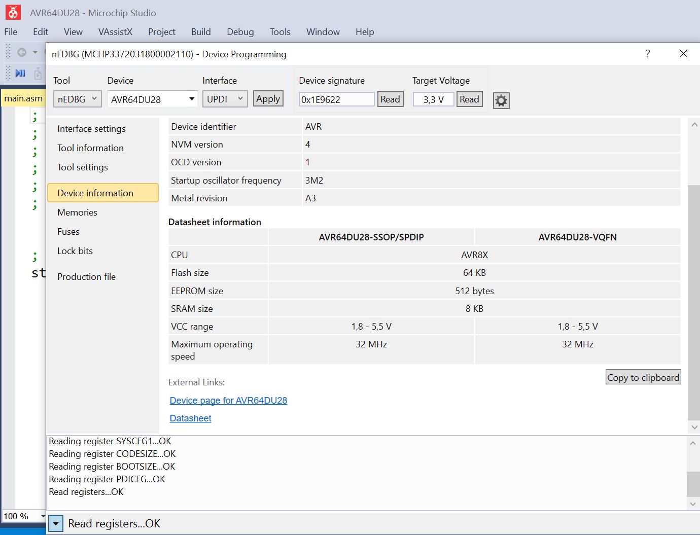Image resolution: width=700 pixels, height=535 pixels.
Task: Click Read next to Device signature
Action: 390,99
